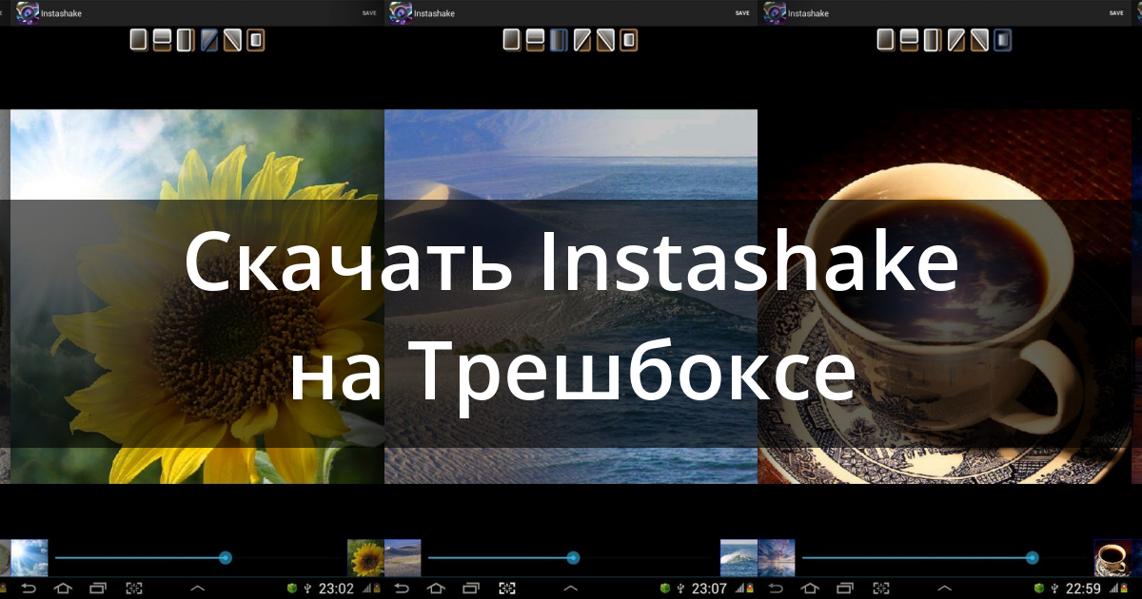The width and height of the screenshot is (1142, 599).
Task: Open recent apps in desert screenshot
Action: pyautogui.click(x=472, y=589)
